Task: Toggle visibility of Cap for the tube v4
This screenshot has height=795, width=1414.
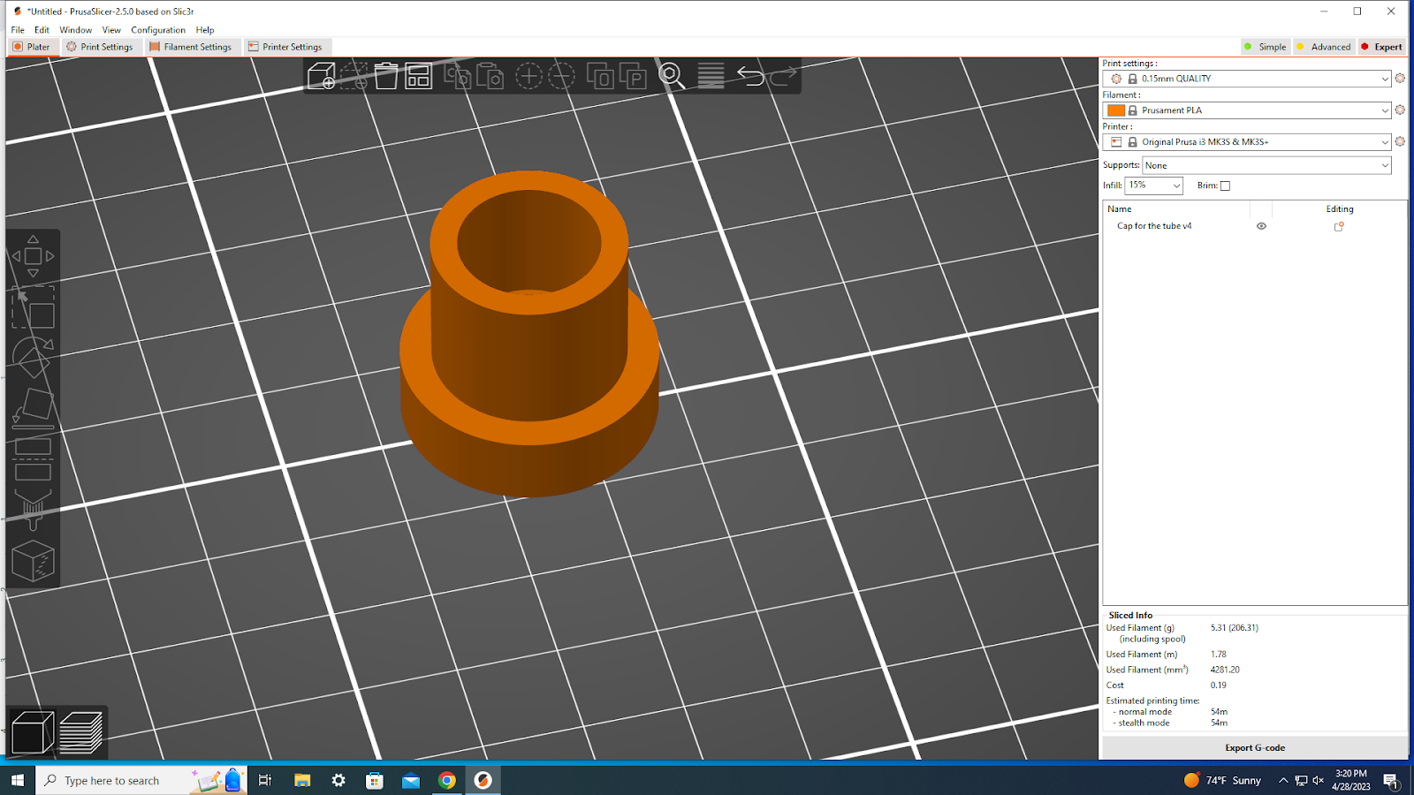Action: (1261, 226)
